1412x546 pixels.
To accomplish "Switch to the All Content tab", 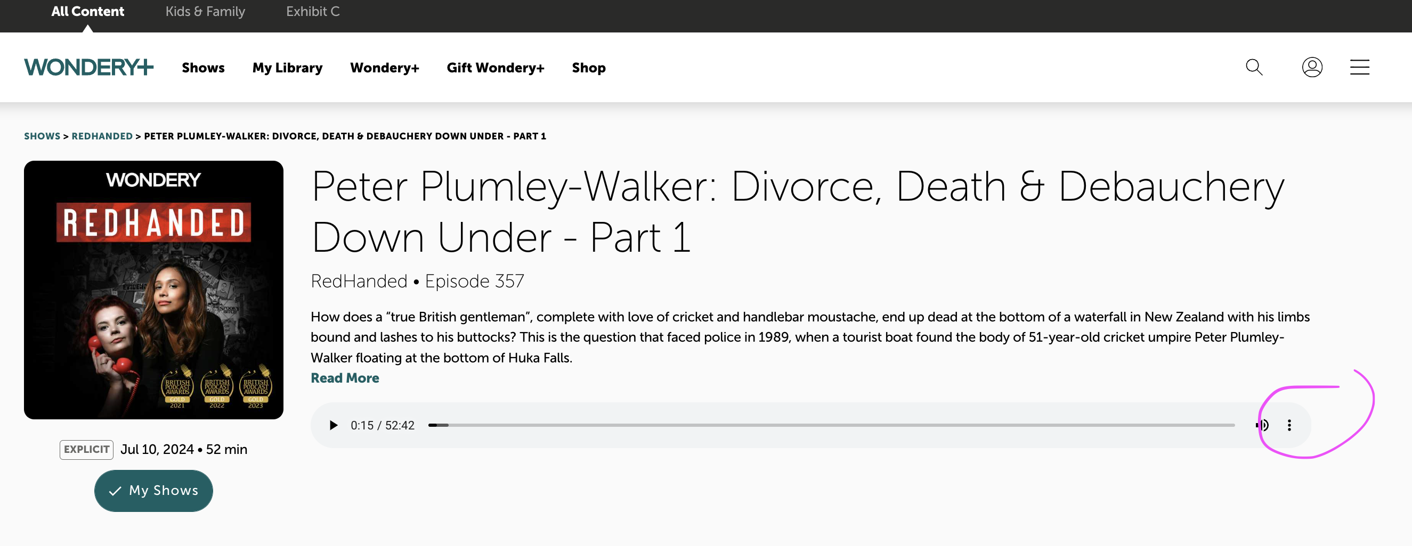I will (x=88, y=12).
